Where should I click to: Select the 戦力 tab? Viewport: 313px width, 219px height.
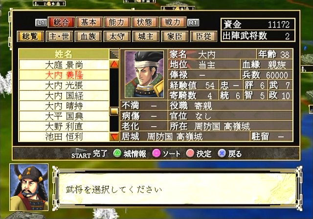(x=173, y=22)
